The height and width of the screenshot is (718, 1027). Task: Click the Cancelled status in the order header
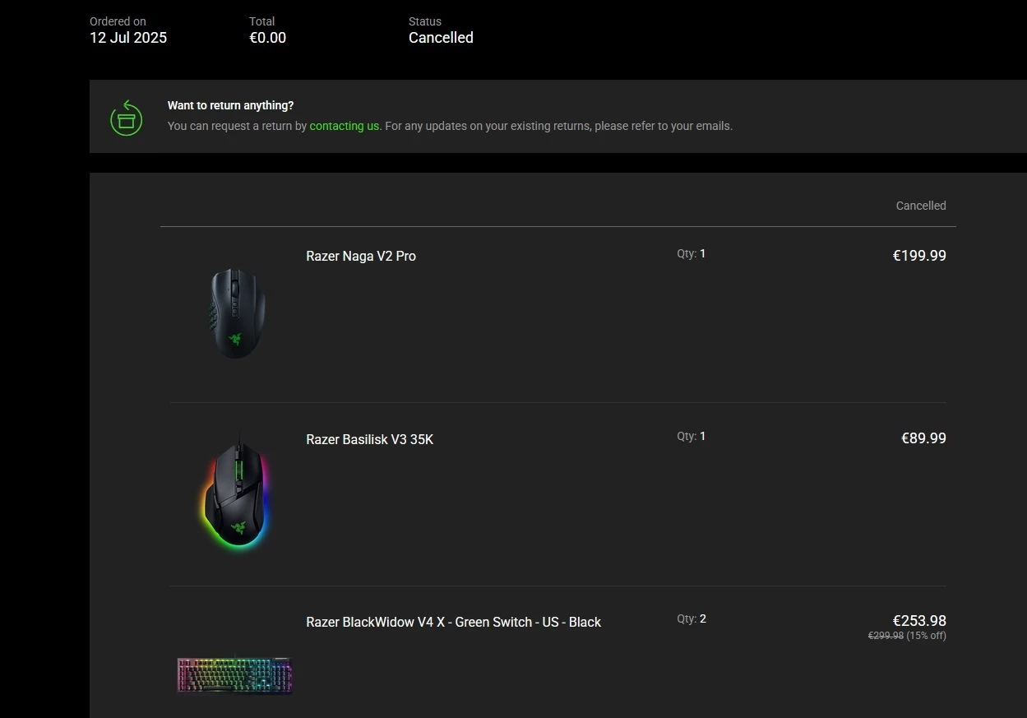[441, 38]
